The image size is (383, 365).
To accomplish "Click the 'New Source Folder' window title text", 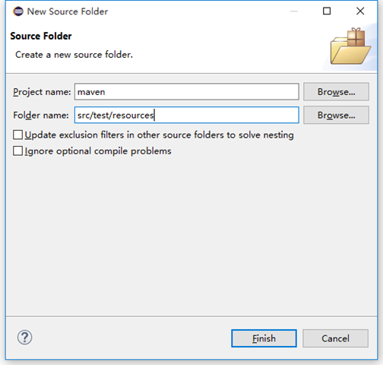I will (68, 11).
